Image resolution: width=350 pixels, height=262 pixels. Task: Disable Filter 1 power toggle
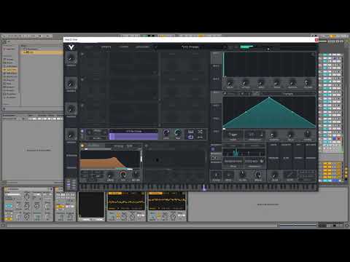(82, 146)
